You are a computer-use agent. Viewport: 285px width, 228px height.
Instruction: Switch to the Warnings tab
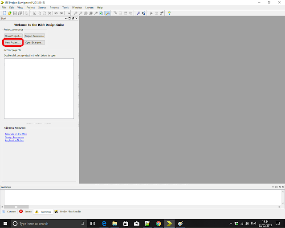pos(43,212)
